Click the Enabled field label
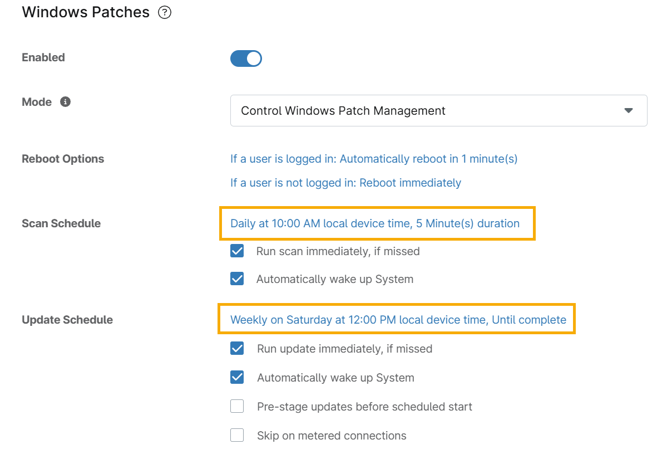 coord(43,58)
